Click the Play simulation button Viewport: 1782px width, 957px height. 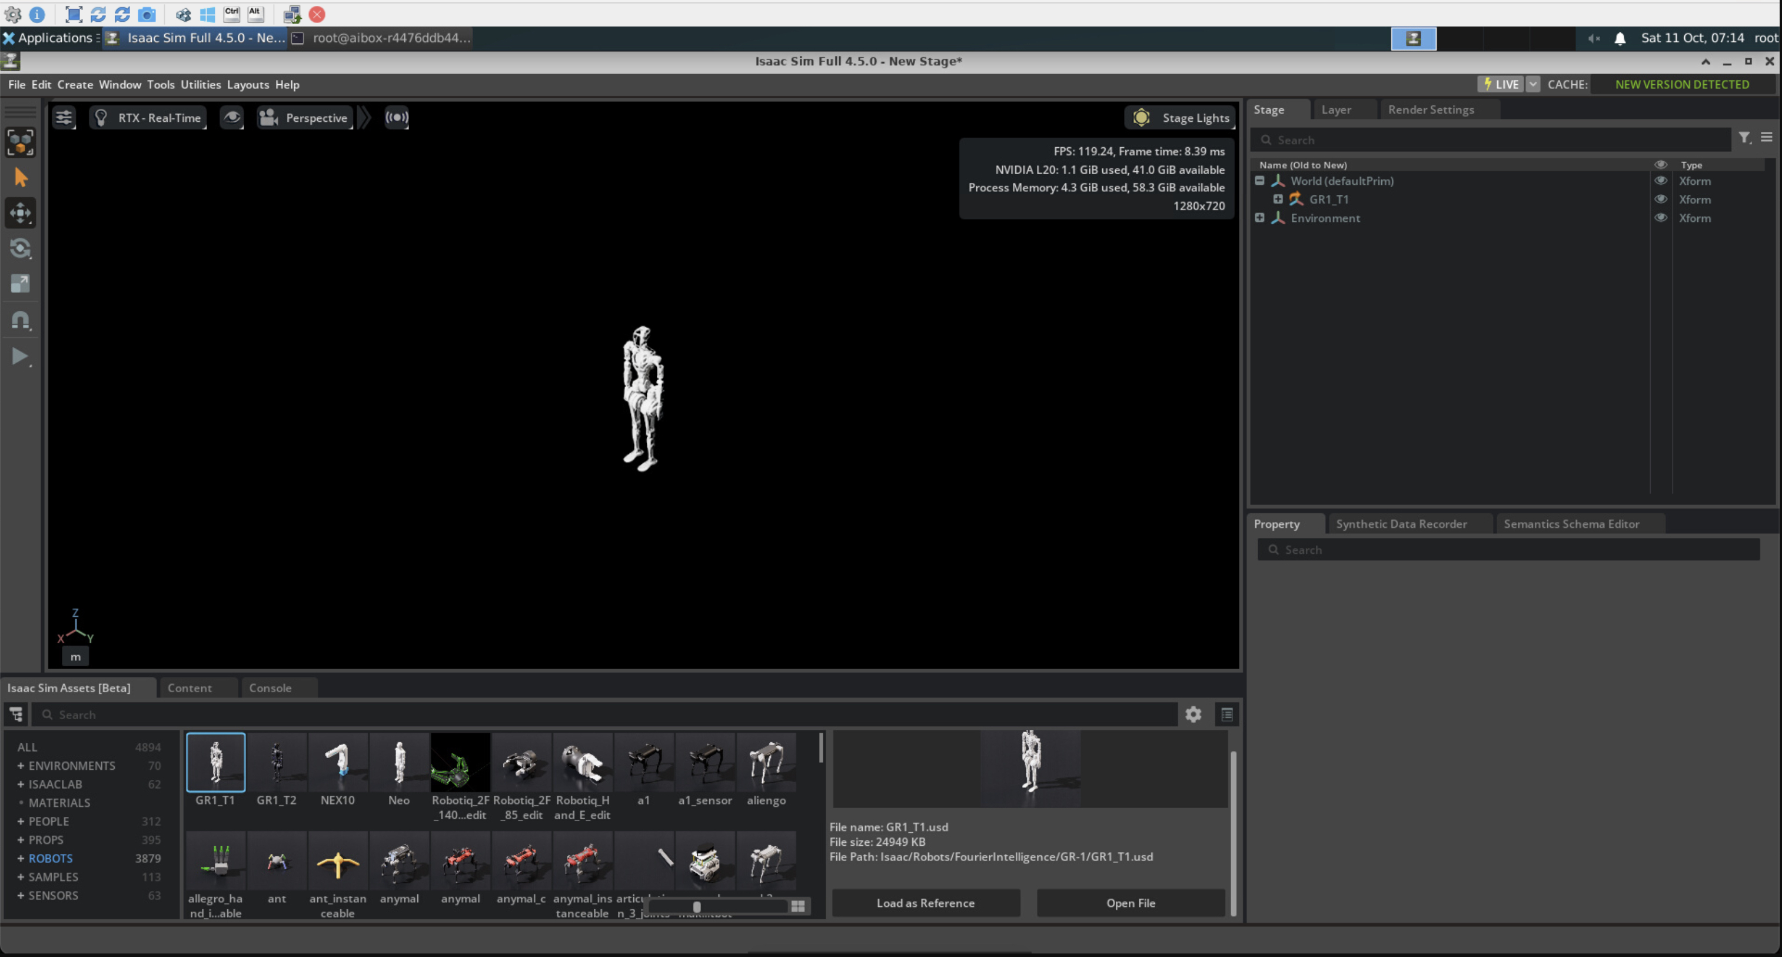[x=20, y=356]
